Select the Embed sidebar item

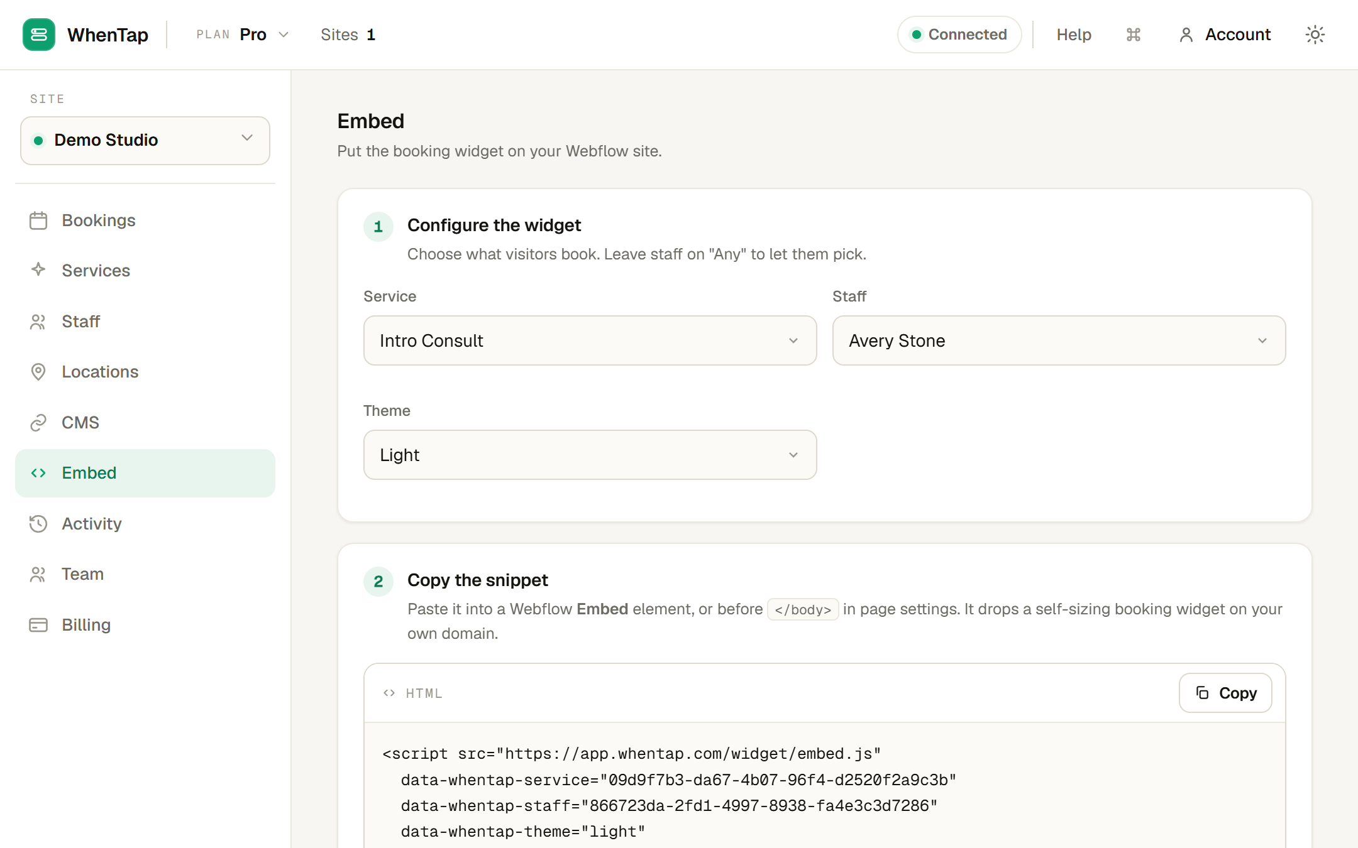(145, 473)
